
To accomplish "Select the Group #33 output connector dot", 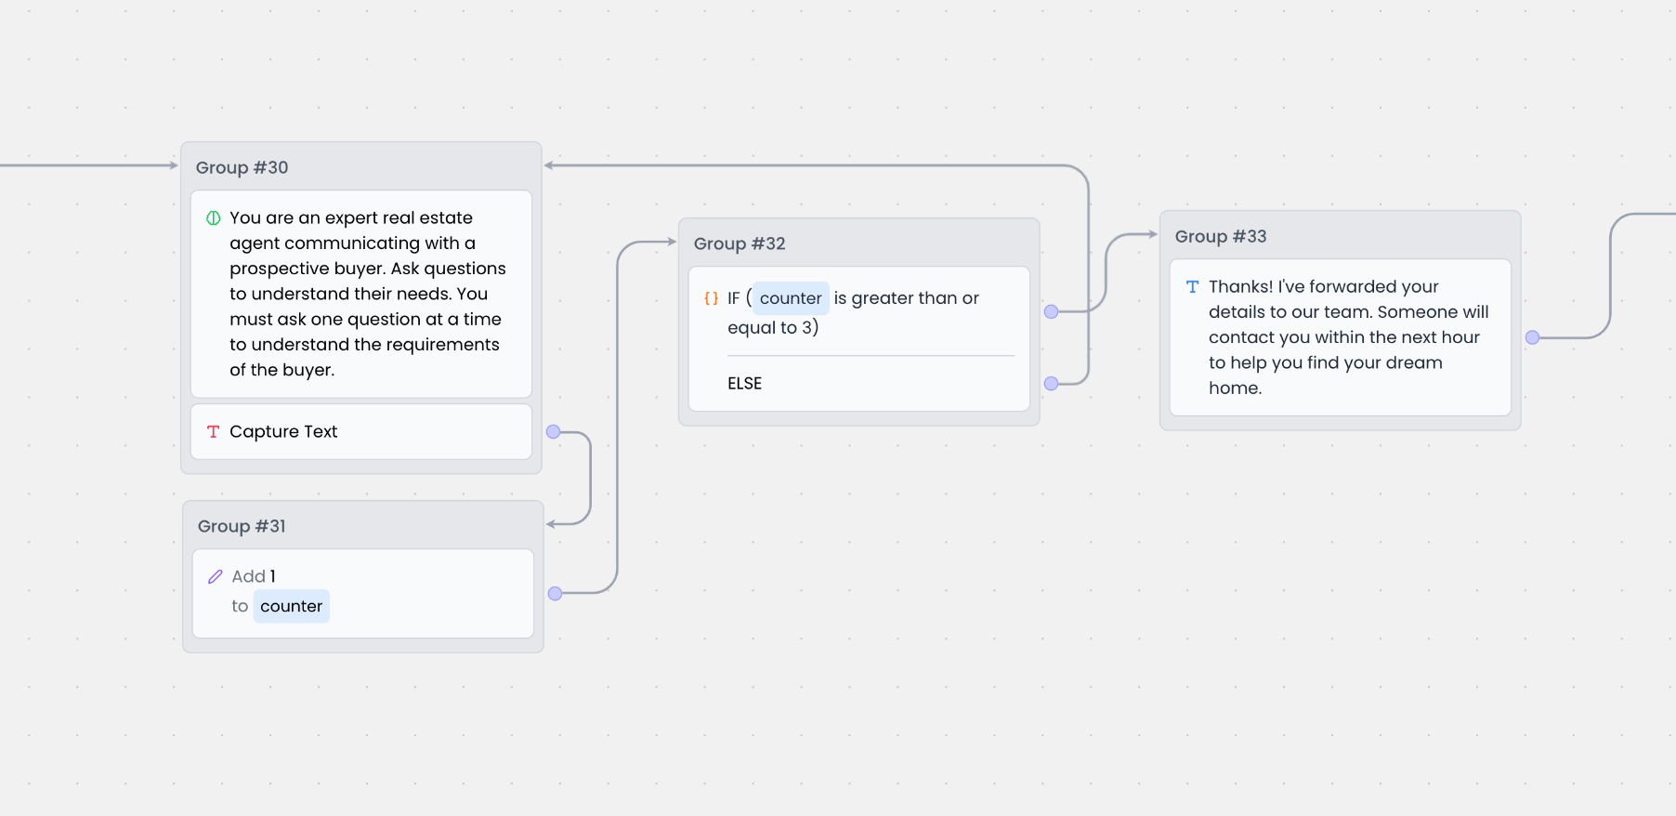I will (x=1533, y=337).
